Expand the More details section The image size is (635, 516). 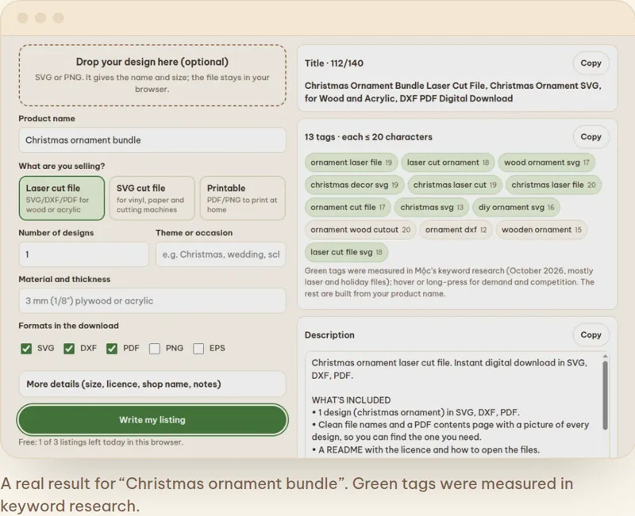point(152,384)
